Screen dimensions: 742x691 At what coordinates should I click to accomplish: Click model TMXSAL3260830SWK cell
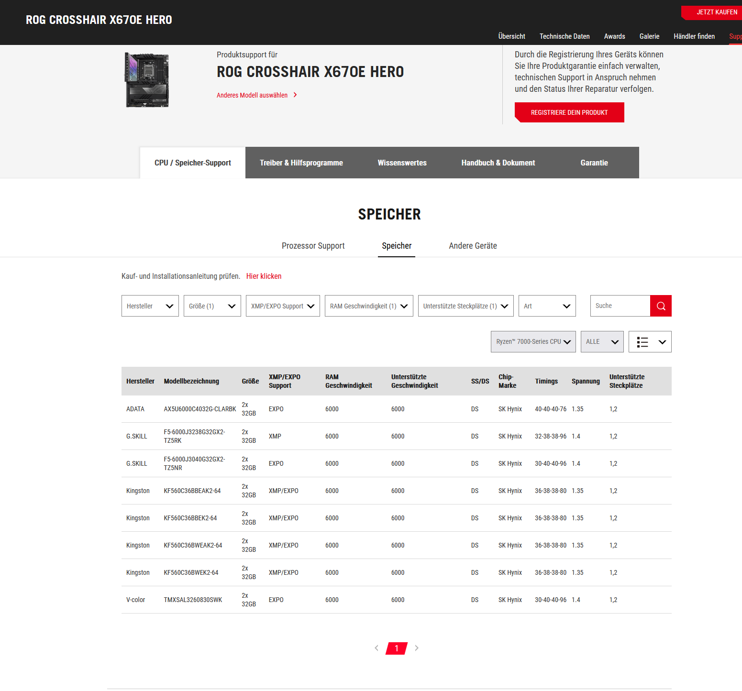click(193, 600)
